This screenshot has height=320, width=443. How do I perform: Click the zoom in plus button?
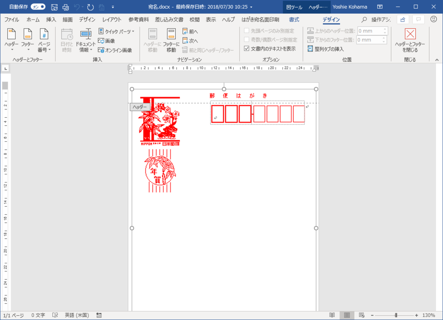coord(417,315)
